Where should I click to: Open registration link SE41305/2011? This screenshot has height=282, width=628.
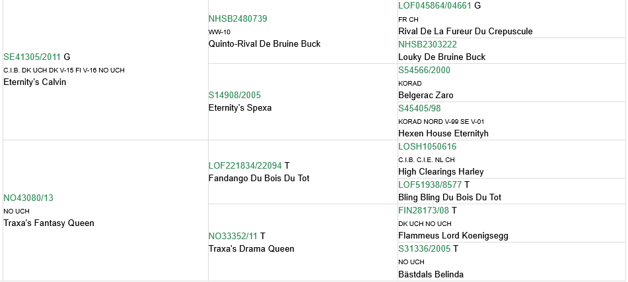(32, 57)
